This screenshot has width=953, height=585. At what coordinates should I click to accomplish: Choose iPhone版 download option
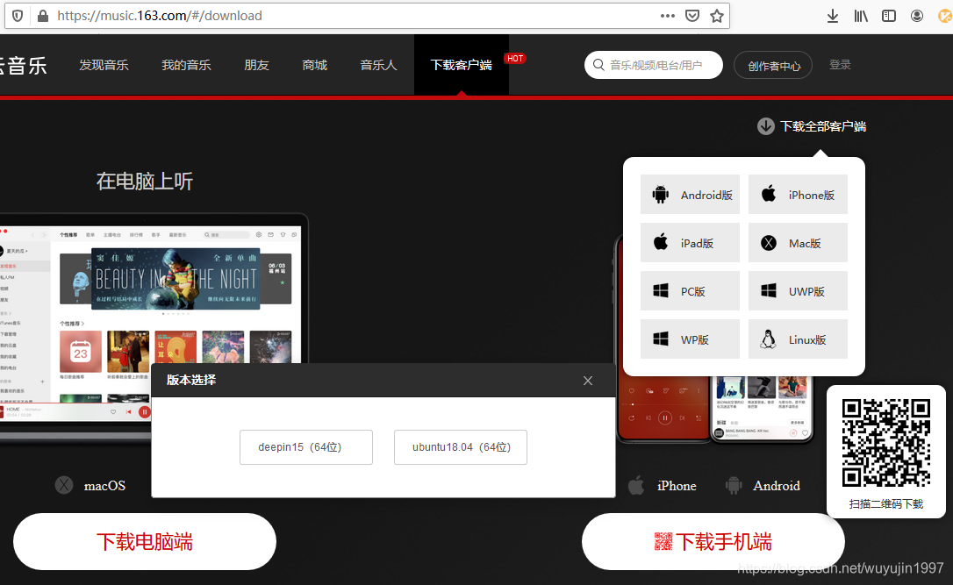click(798, 195)
